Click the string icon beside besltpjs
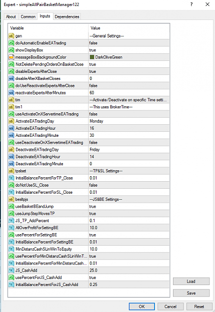215x312 pixels. [11, 199]
